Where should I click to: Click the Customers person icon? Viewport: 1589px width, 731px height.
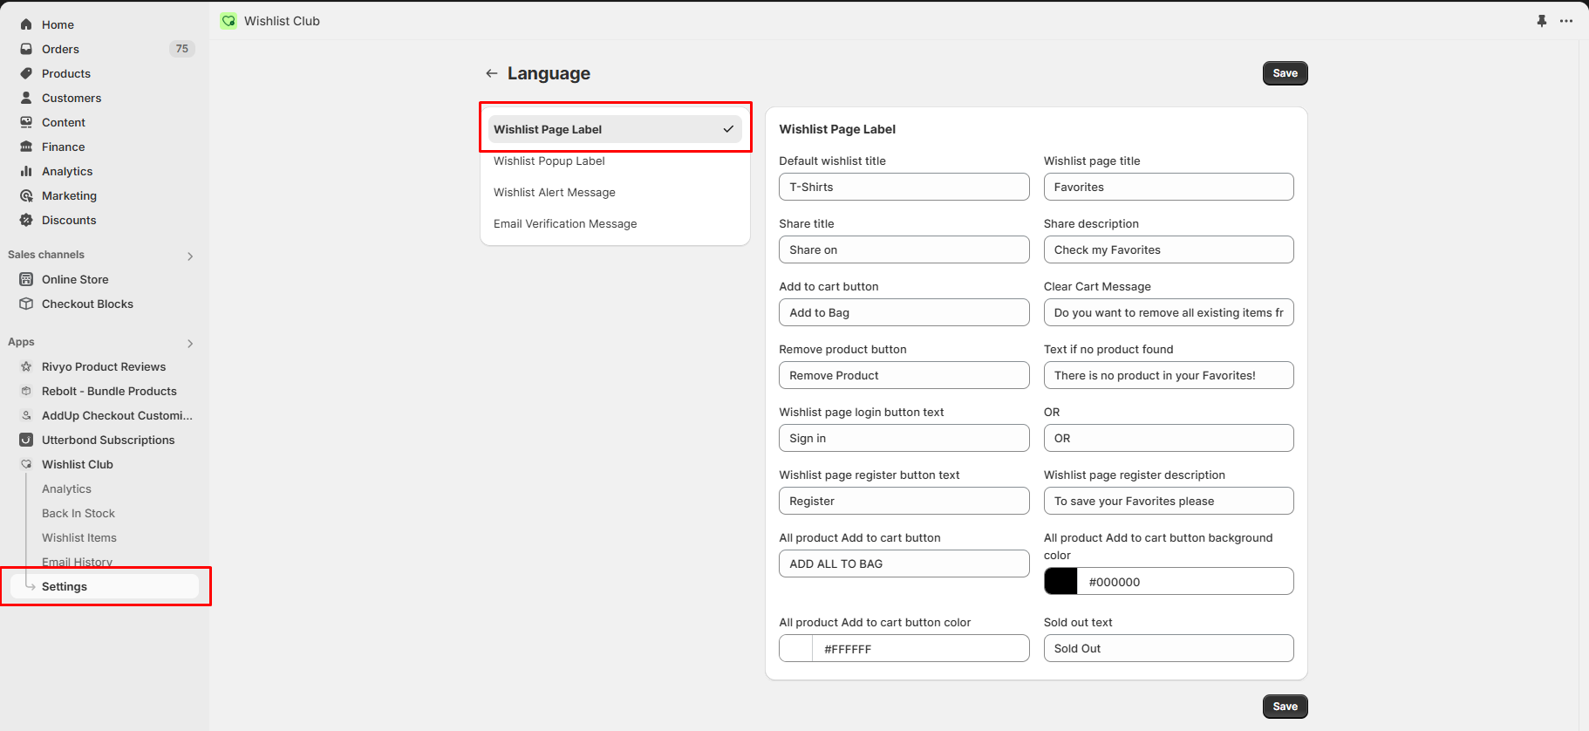[26, 98]
